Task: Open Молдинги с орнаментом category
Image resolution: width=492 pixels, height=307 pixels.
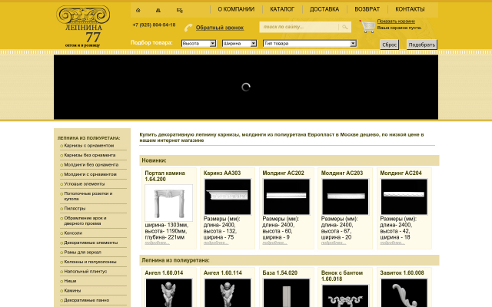Action: (91, 174)
